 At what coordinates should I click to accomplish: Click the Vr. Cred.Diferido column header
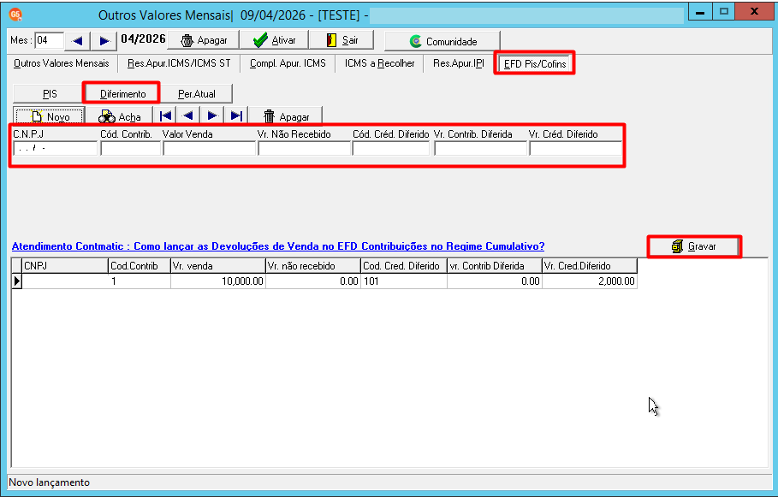click(x=590, y=266)
